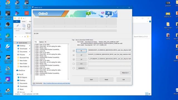Click the Copy icon in Explorer ribbon
The width and height of the screenshot is (178, 100).
coord(24,27)
